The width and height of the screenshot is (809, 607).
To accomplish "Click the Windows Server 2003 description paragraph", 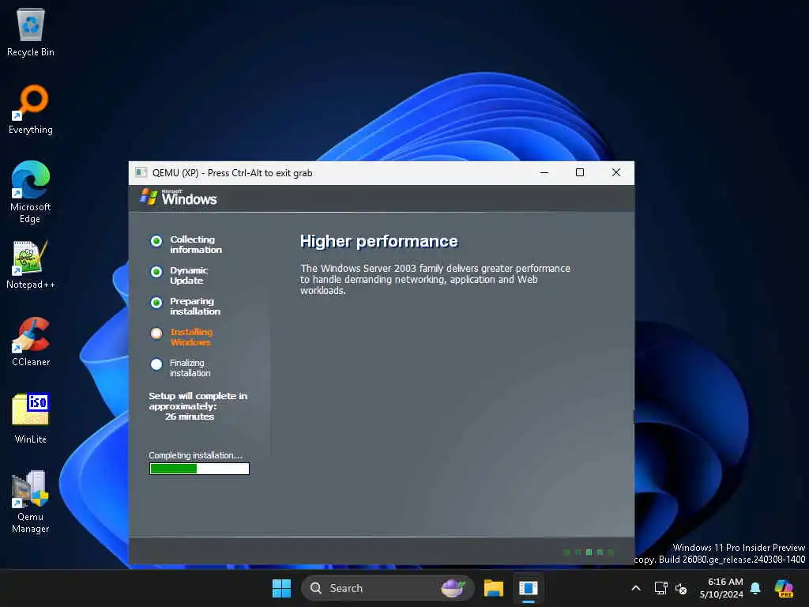I will point(435,279).
